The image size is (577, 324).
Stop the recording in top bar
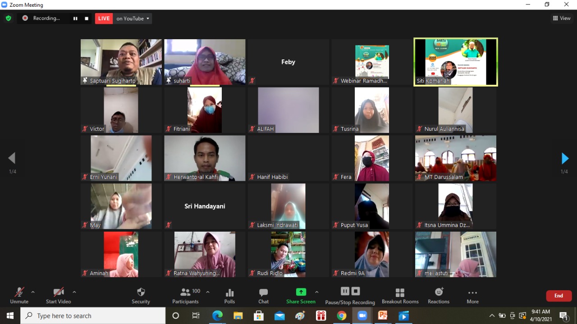click(87, 18)
